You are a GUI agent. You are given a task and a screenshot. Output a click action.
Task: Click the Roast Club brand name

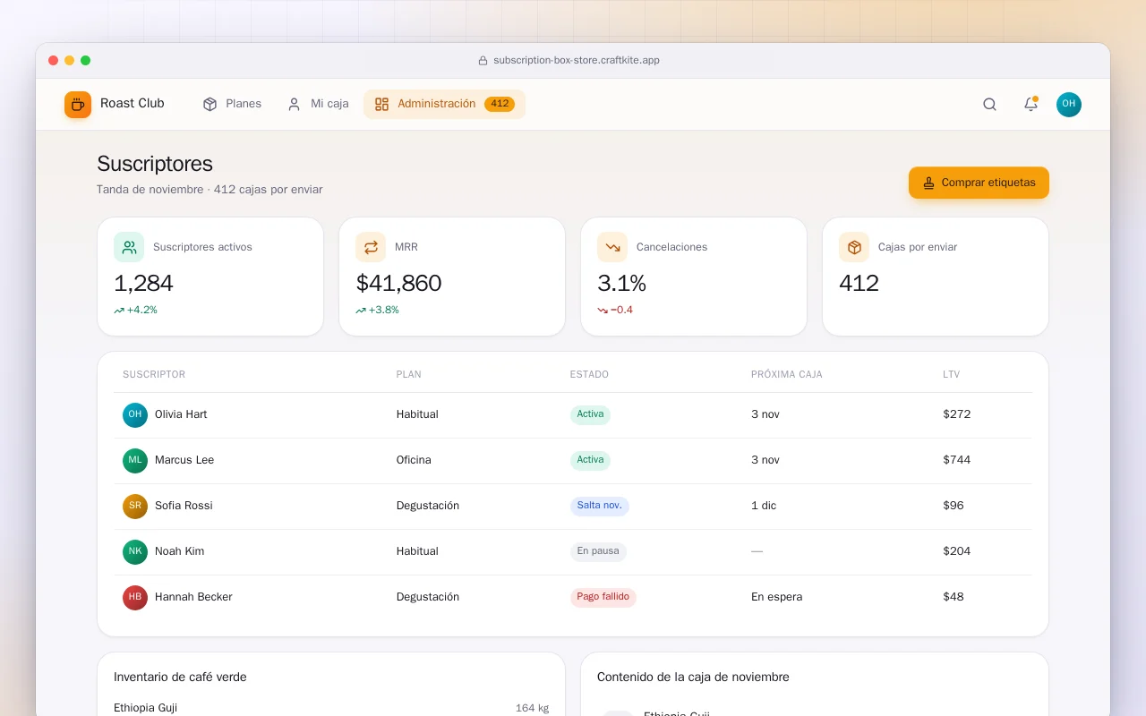133,104
